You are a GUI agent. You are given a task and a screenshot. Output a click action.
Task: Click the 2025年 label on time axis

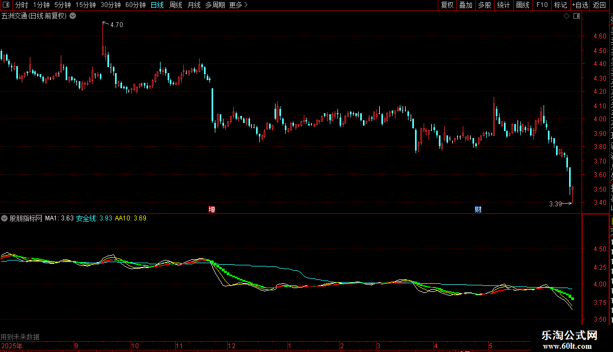(x=12, y=346)
